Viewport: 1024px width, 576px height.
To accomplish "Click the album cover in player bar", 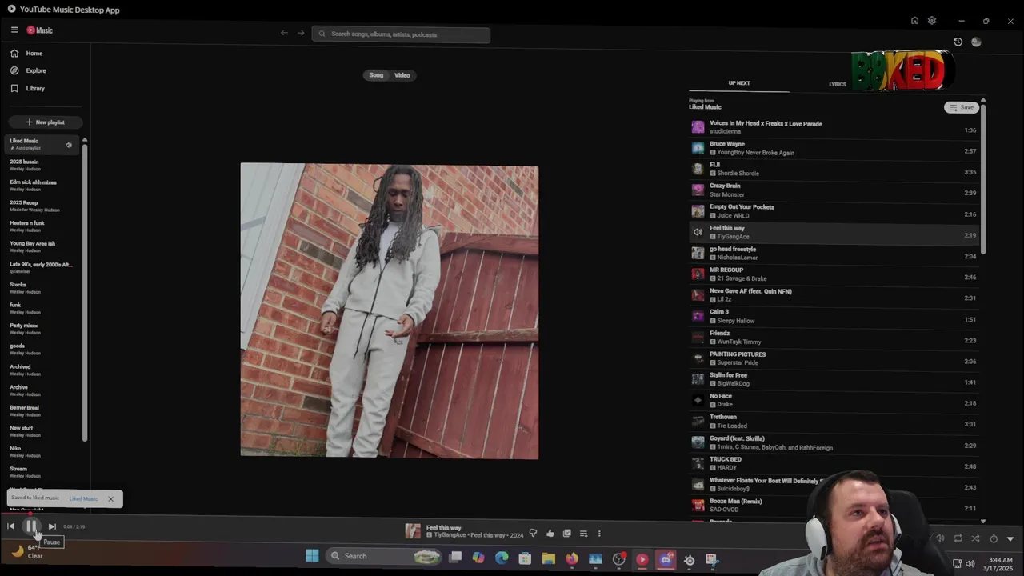I will (413, 531).
